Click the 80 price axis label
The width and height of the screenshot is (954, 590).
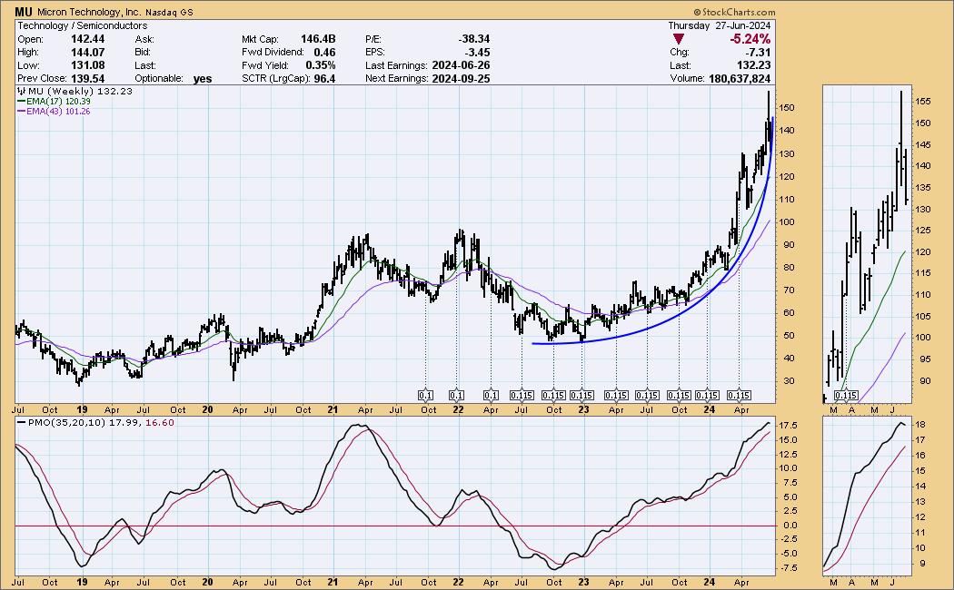788,268
